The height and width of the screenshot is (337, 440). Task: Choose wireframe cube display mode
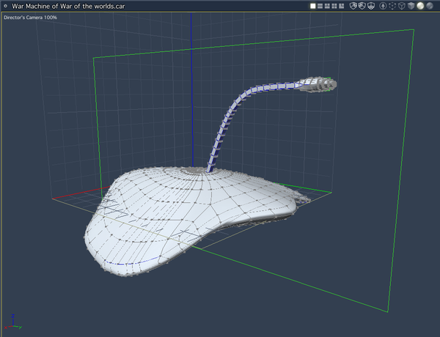point(402,6)
